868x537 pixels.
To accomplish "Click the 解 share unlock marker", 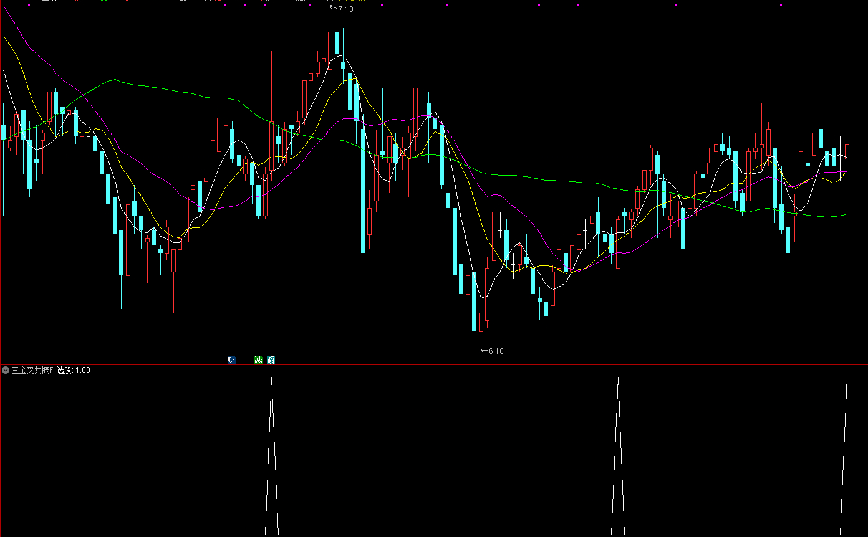I will tap(271, 360).
